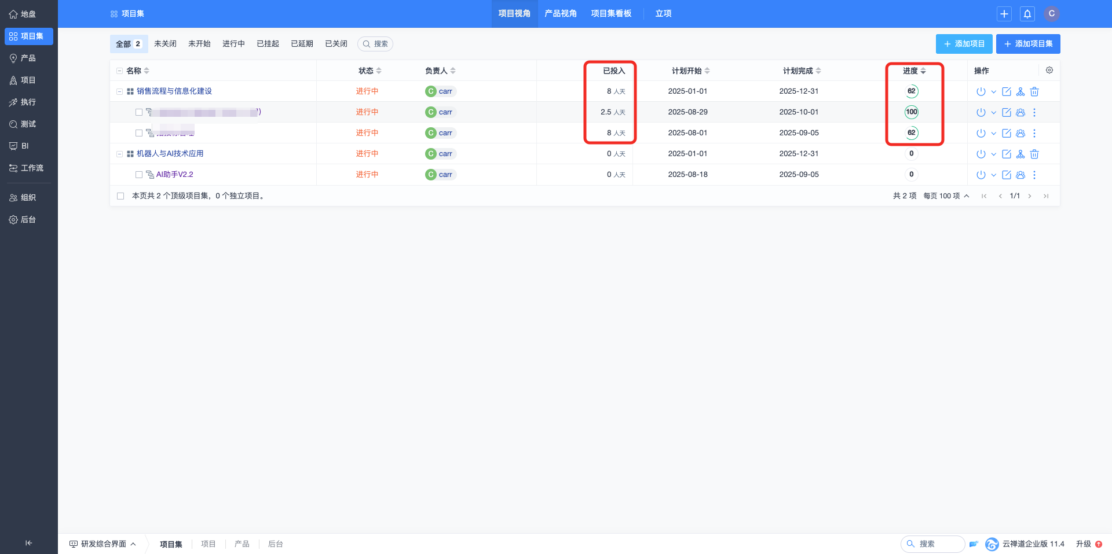Check the first sub-project under 销售流程与信息化建设

(x=139, y=112)
